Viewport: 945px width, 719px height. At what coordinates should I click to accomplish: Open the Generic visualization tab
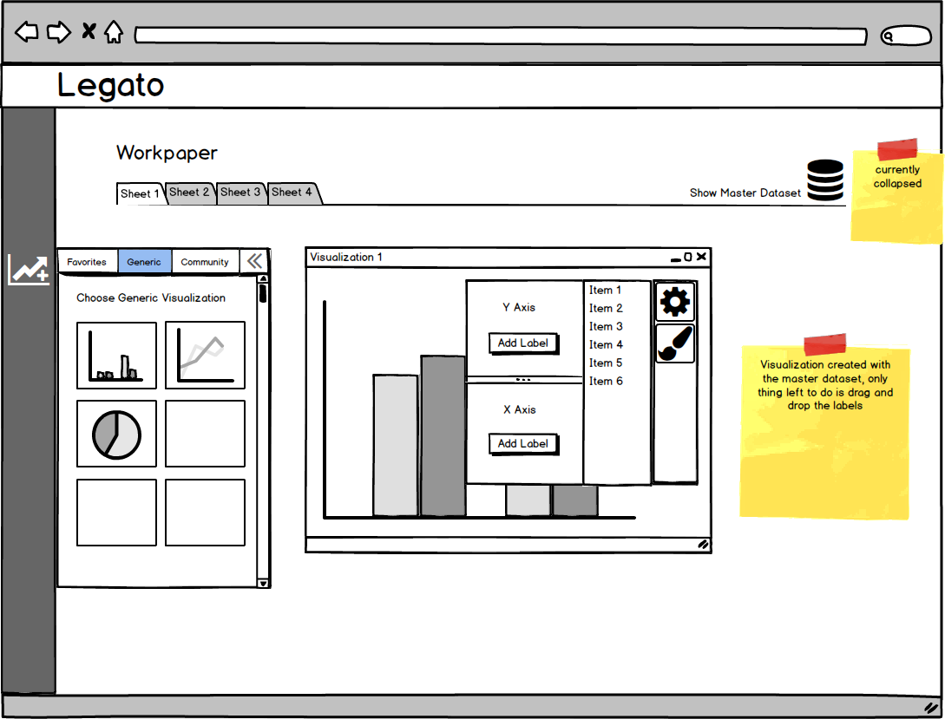(144, 262)
